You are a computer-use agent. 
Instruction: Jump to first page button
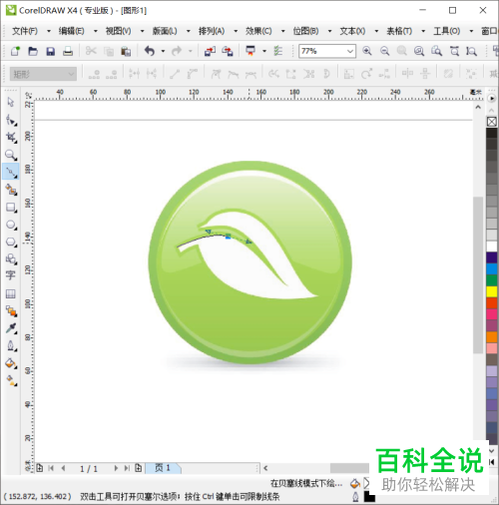coord(51,468)
